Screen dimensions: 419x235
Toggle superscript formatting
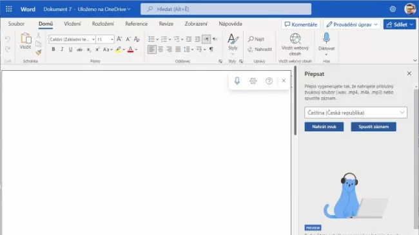(x=97, y=50)
